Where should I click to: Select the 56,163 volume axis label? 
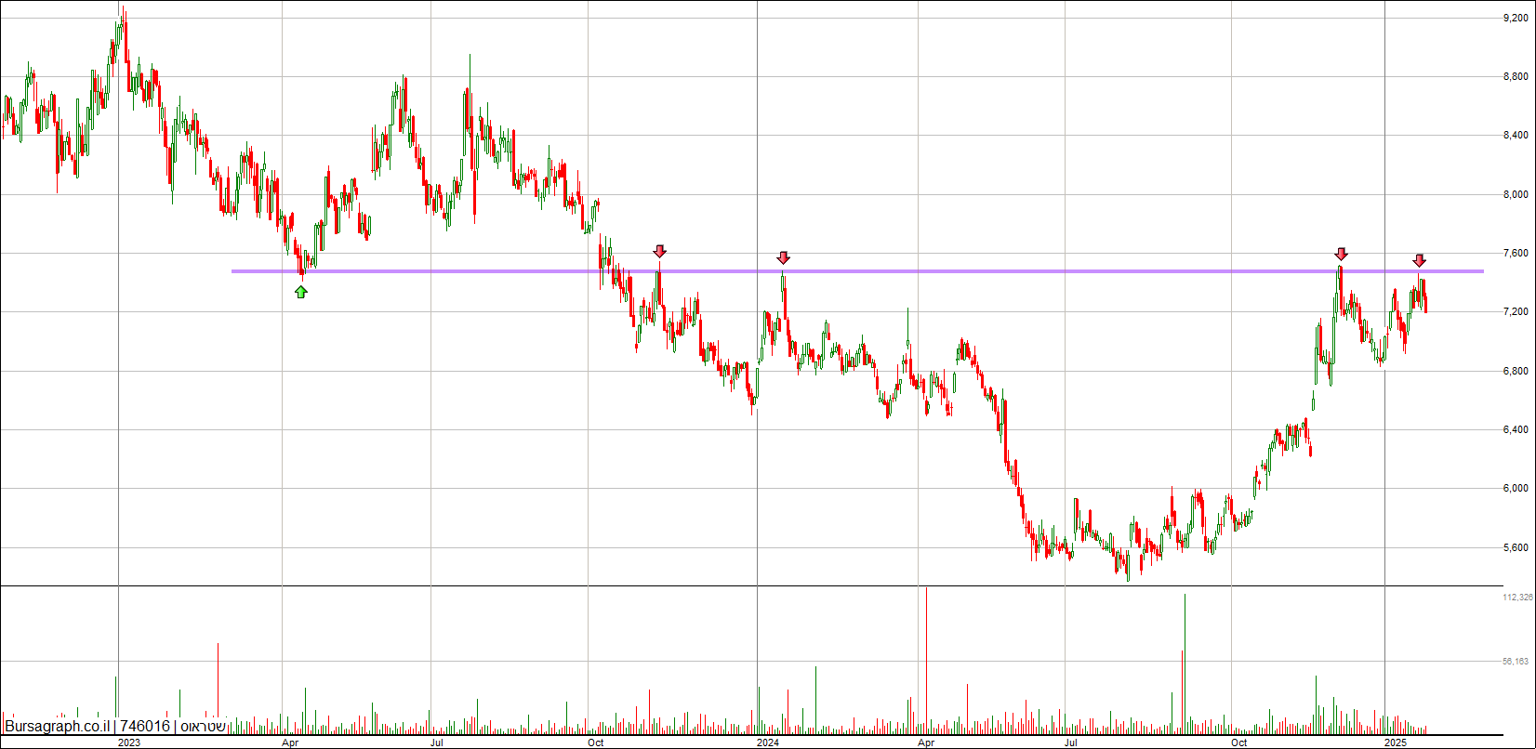coord(1516,662)
